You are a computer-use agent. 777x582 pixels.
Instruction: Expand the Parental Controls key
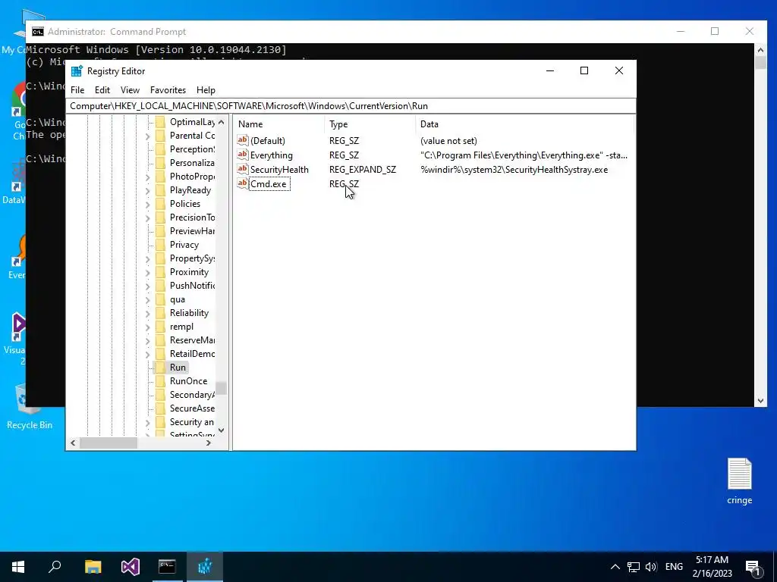click(x=148, y=136)
